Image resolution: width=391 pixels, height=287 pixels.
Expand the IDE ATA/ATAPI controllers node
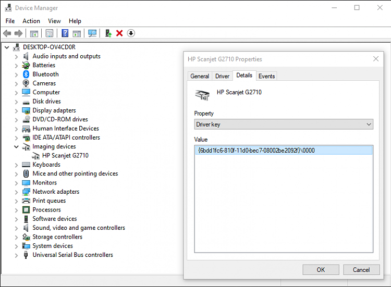(16, 138)
